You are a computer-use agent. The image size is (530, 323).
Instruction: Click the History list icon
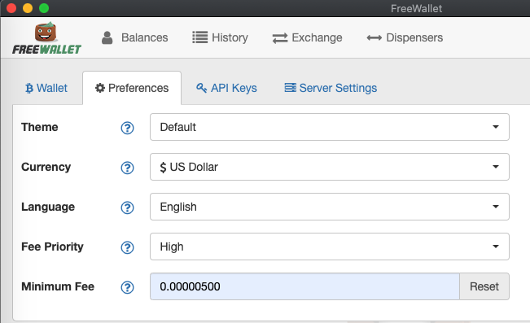click(x=199, y=37)
